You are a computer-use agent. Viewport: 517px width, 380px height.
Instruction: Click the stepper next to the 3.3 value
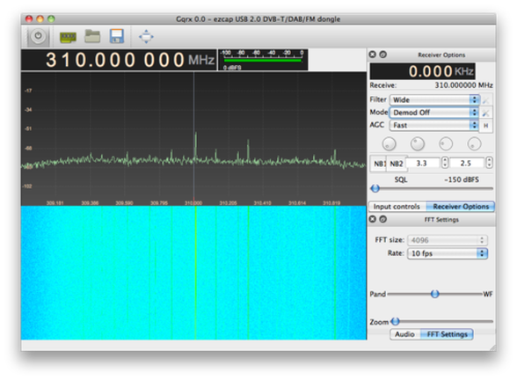(445, 163)
